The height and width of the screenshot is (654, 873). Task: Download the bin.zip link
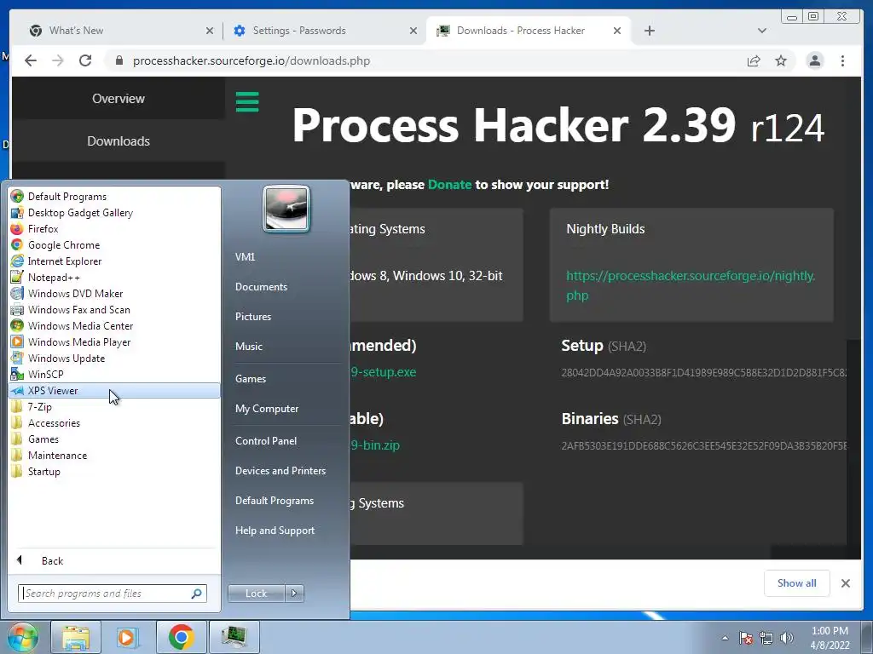click(375, 445)
